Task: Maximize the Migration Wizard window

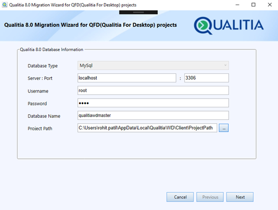Action: coord(253,5)
